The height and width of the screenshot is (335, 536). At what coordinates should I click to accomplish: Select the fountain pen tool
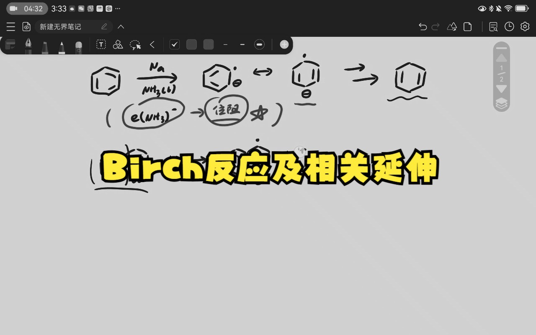[28, 45]
